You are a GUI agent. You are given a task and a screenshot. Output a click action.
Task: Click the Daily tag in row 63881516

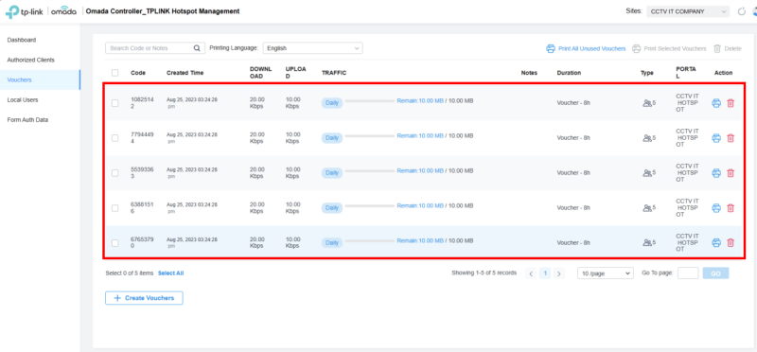[332, 208]
